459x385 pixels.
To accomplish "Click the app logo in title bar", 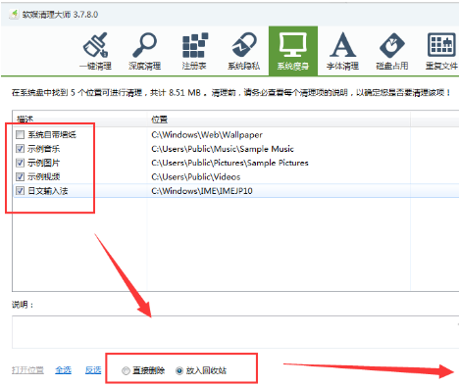I will pos(14,15).
